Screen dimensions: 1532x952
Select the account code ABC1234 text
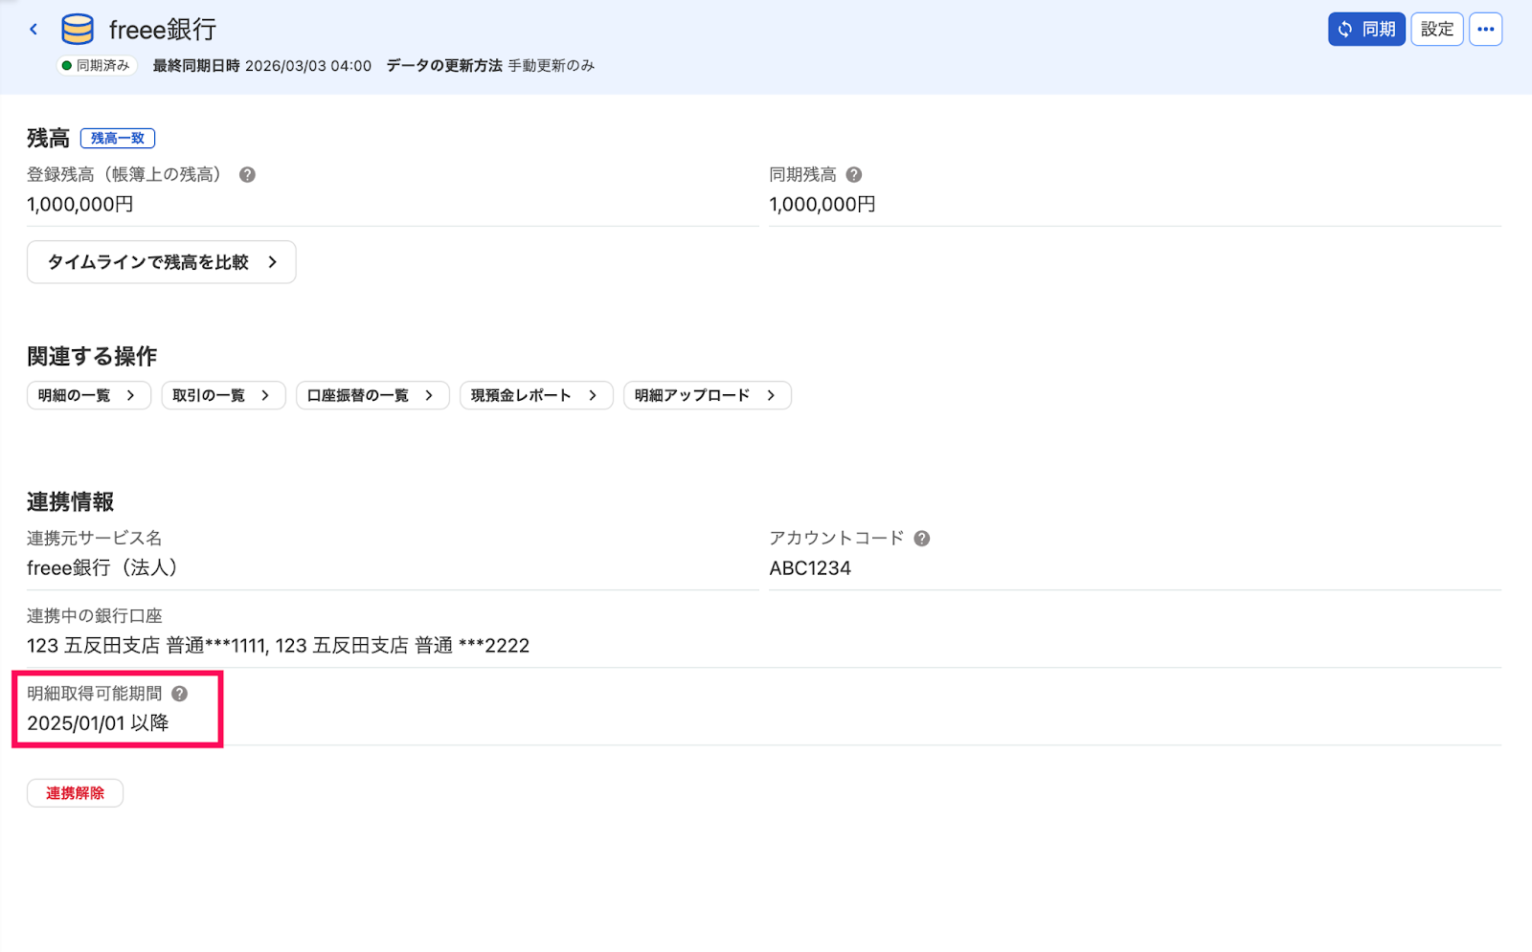(810, 568)
